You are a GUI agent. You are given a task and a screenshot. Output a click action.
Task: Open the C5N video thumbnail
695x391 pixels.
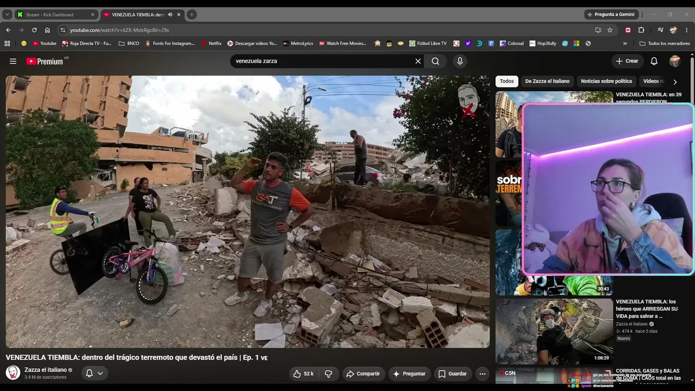pyautogui.click(x=554, y=376)
